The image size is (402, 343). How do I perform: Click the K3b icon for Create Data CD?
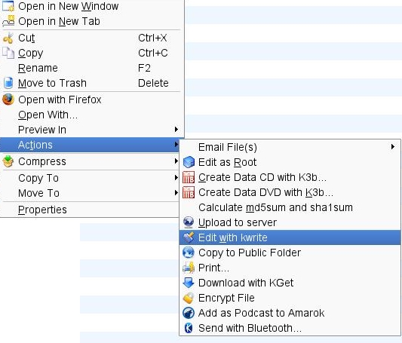(189, 177)
